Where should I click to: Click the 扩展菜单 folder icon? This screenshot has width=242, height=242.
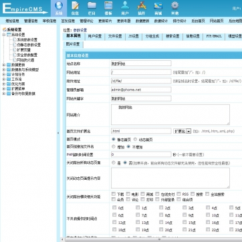(x=9, y=89)
